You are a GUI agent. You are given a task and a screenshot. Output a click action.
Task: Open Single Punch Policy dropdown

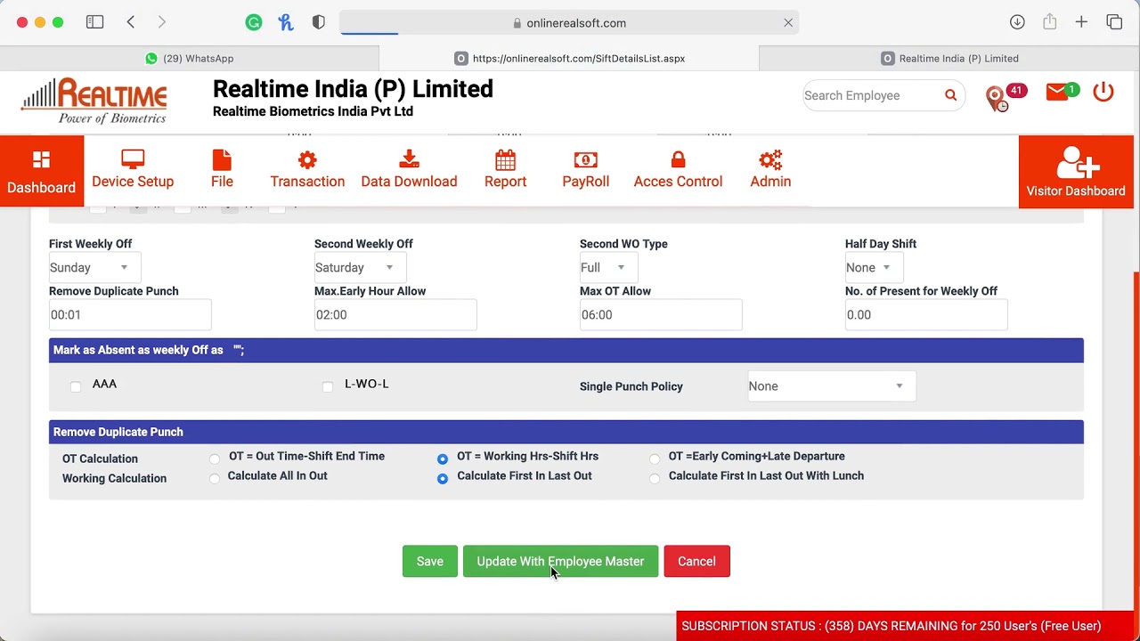(x=832, y=385)
